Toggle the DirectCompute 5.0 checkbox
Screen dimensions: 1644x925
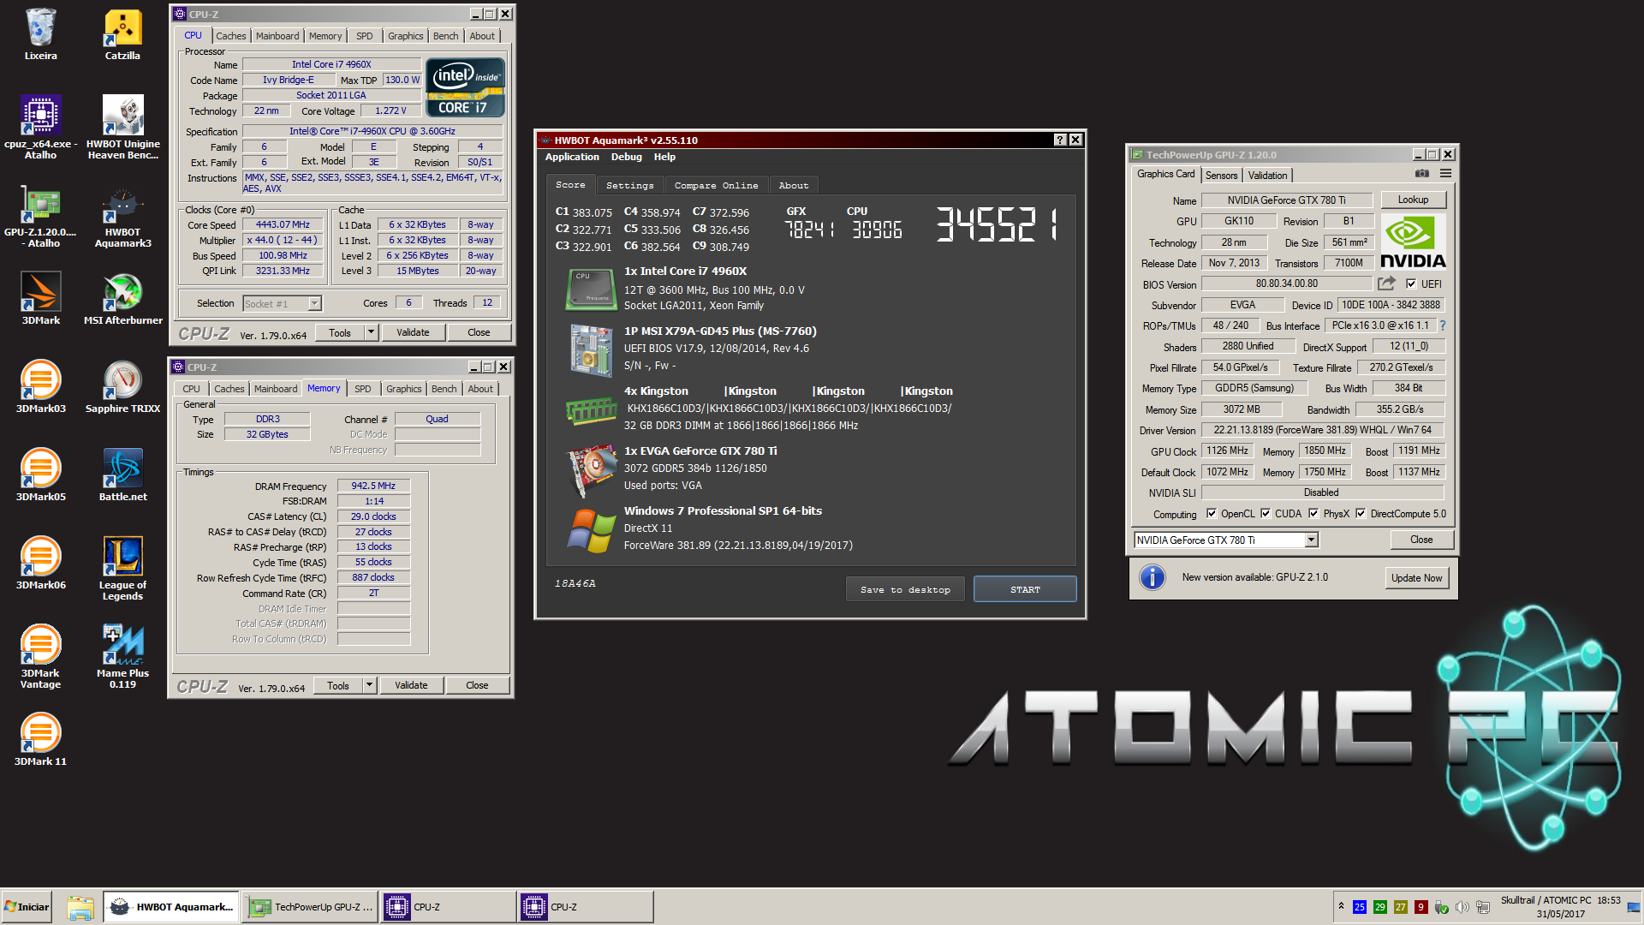[1361, 514]
